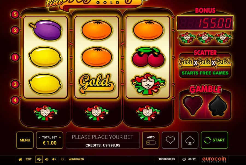The width and height of the screenshot is (246, 165).
Task: Click the windowed mode arrows icon
Action: pyautogui.click(x=62, y=159)
